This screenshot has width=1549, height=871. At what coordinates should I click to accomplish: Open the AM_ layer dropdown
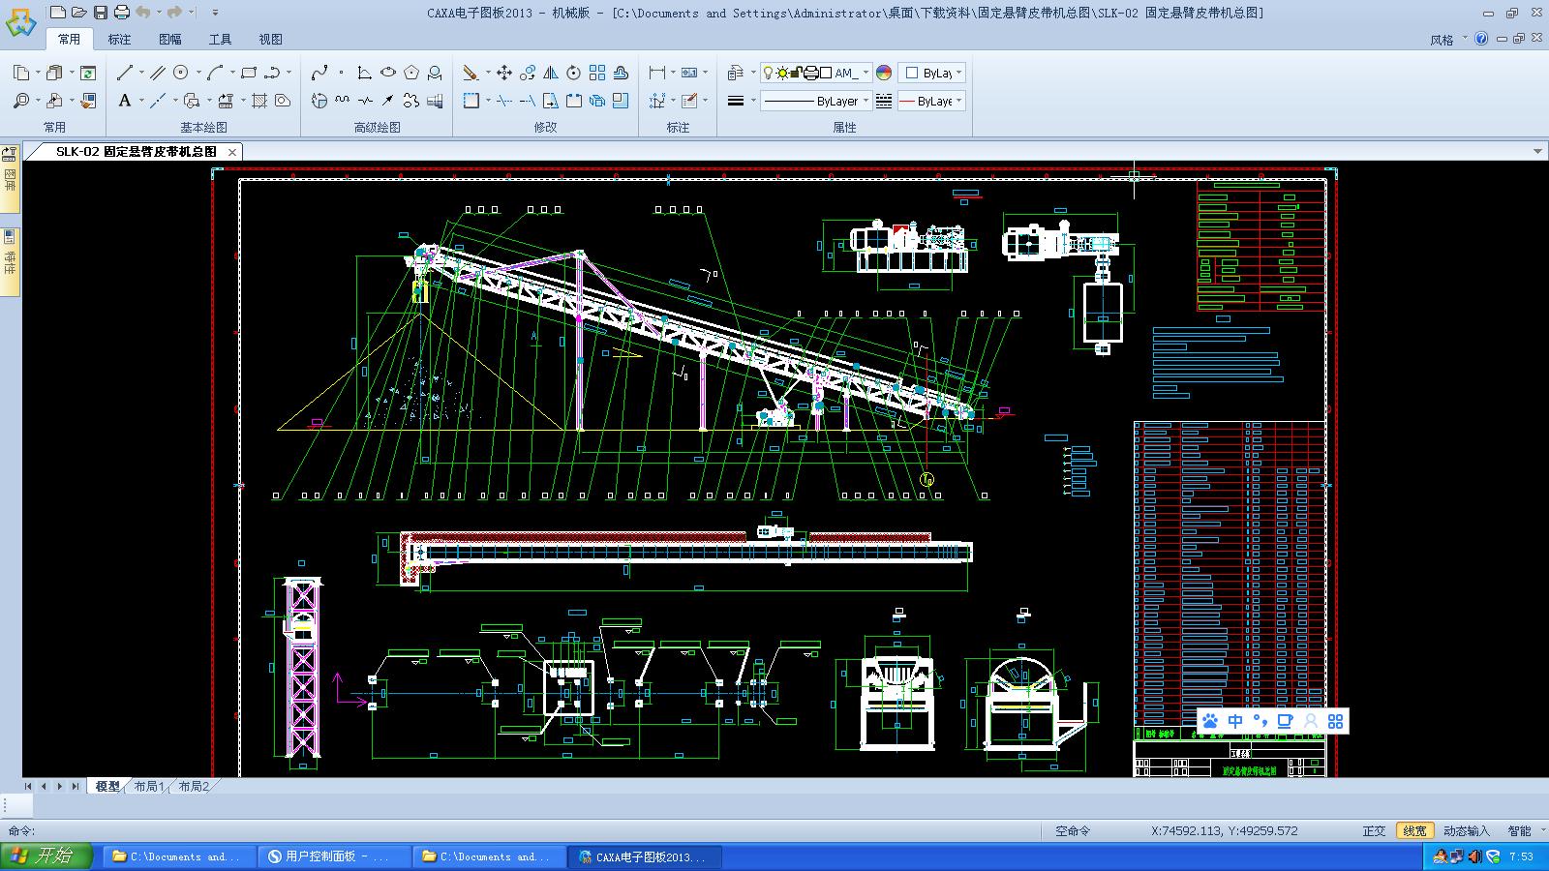coord(868,74)
